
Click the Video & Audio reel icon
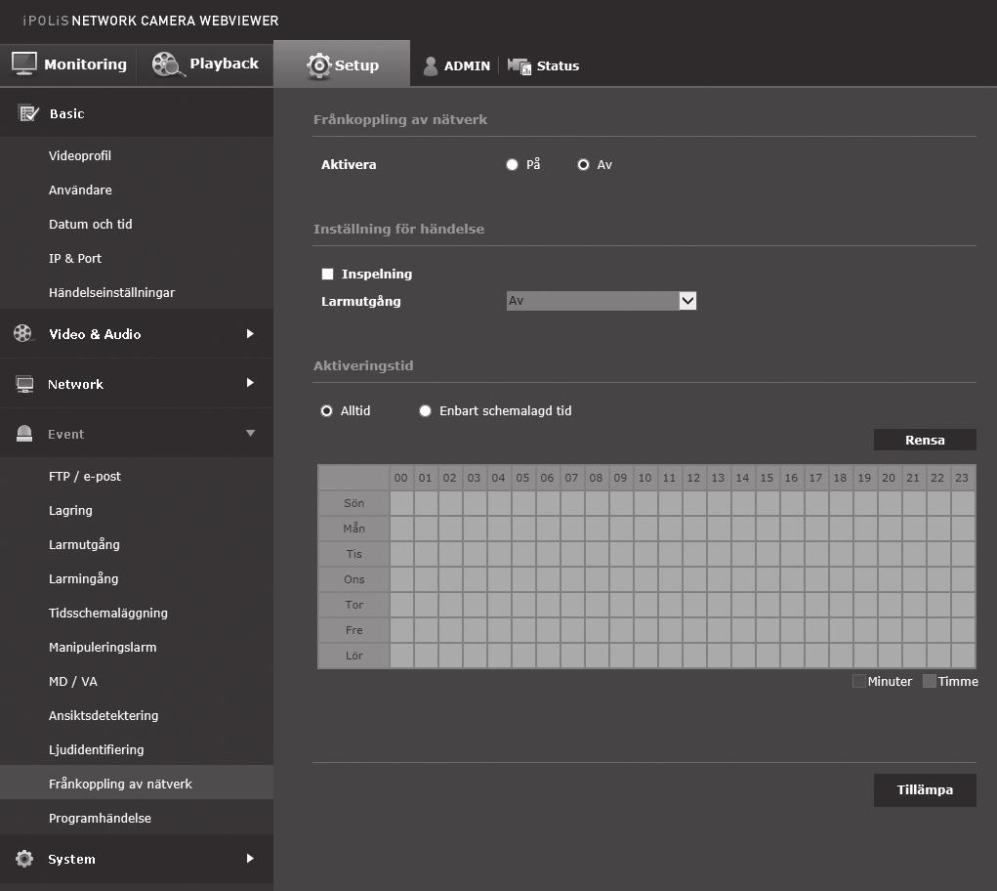(x=22, y=333)
